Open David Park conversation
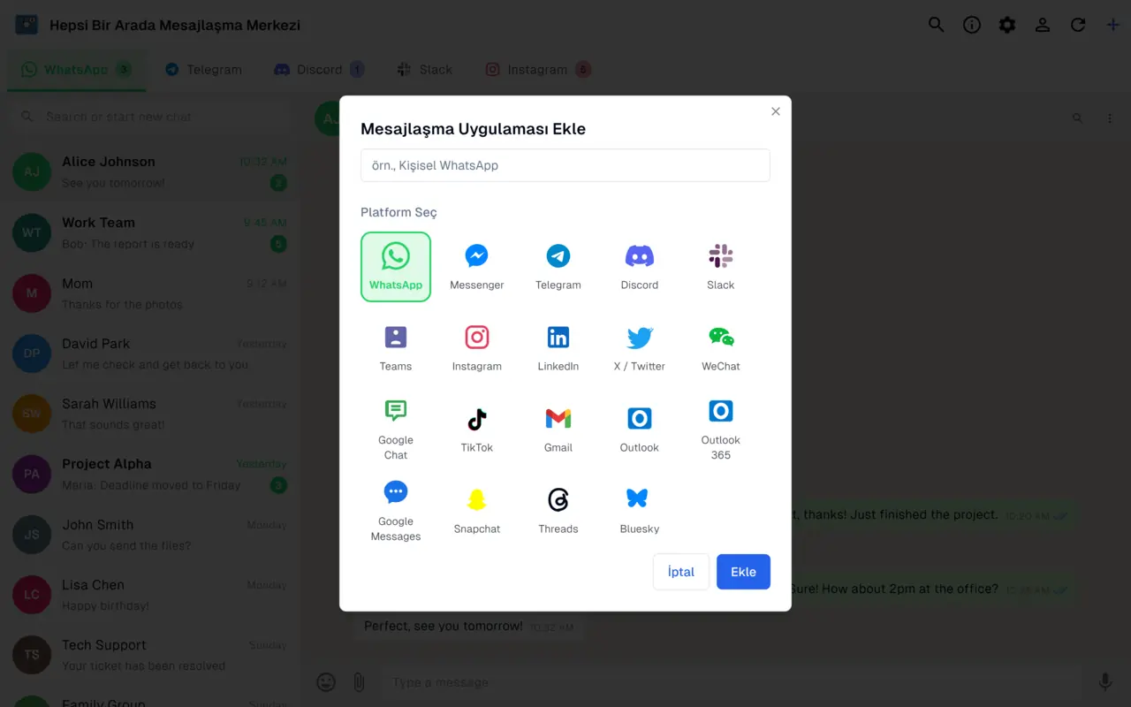The height and width of the screenshot is (707, 1131). pos(150,353)
